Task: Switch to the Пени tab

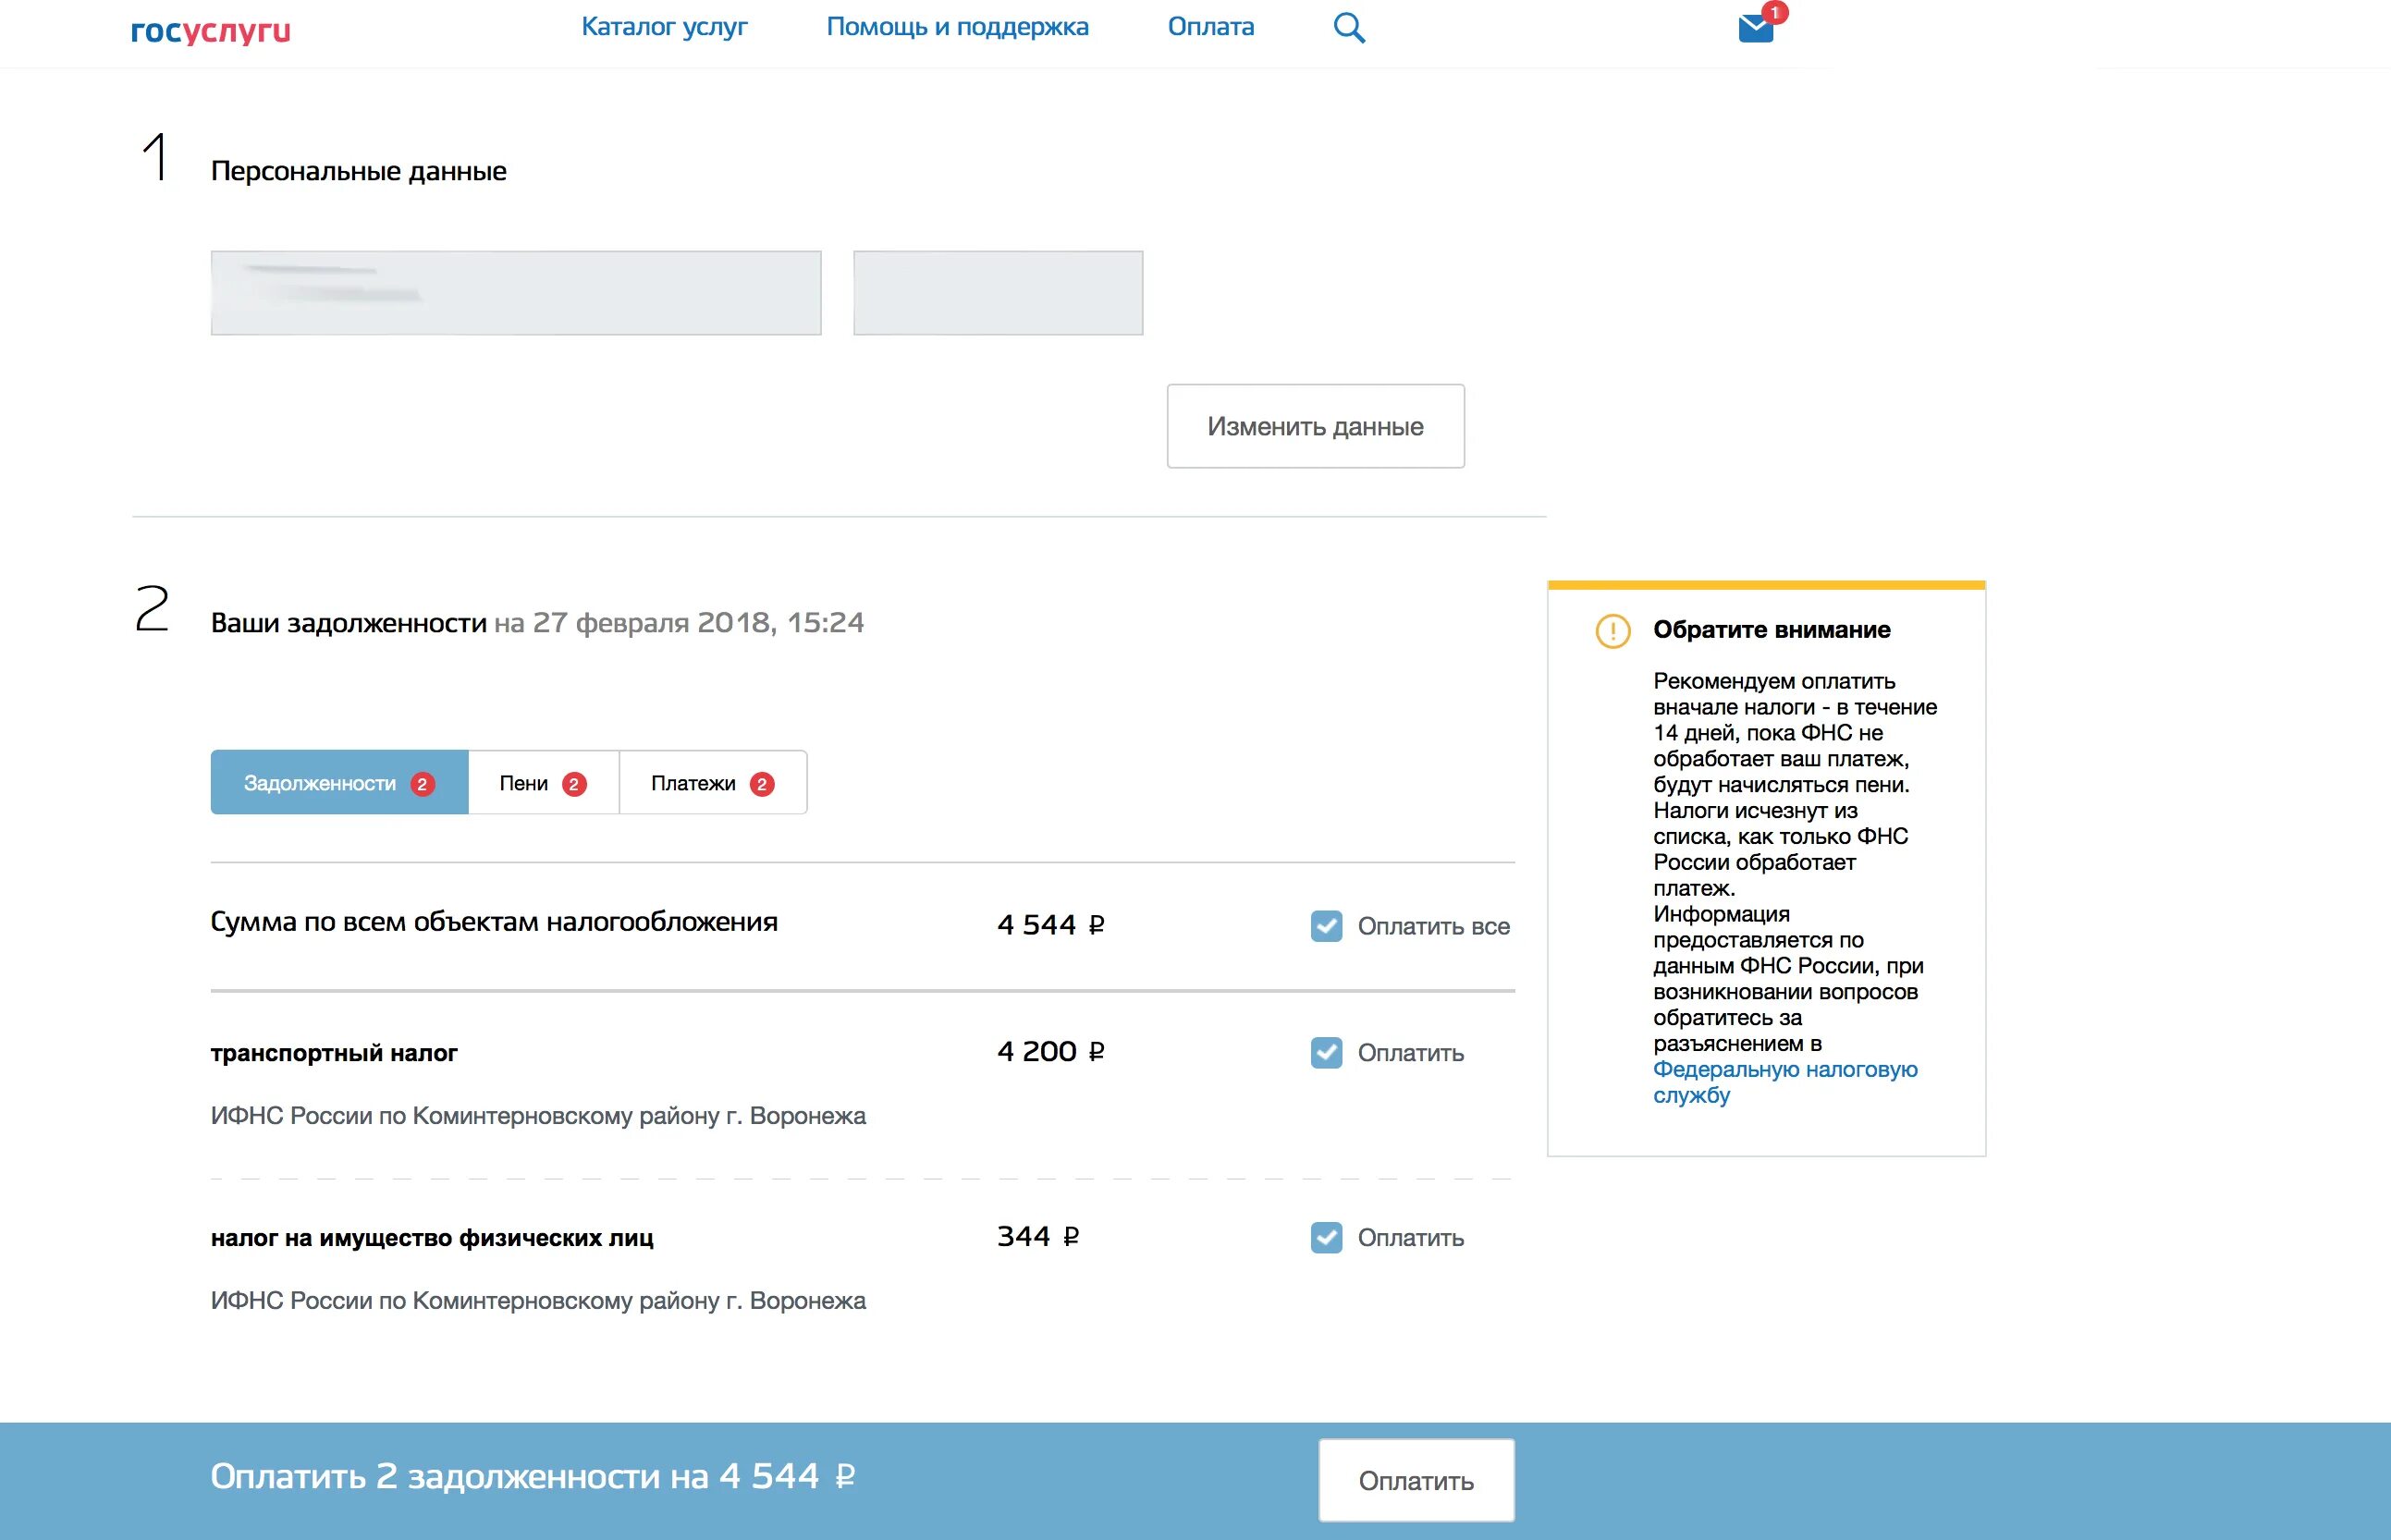Action: click(x=543, y=782)
